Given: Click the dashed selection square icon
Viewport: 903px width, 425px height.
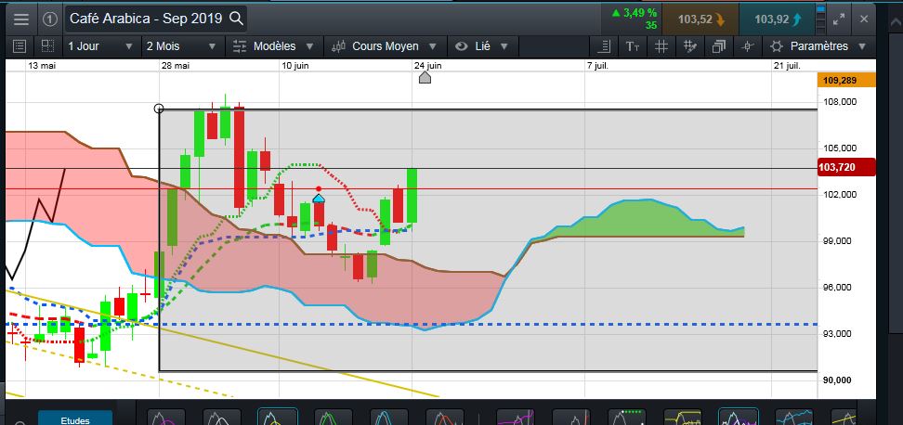Looking at the screenshot, I should click(x=47, y=46).
